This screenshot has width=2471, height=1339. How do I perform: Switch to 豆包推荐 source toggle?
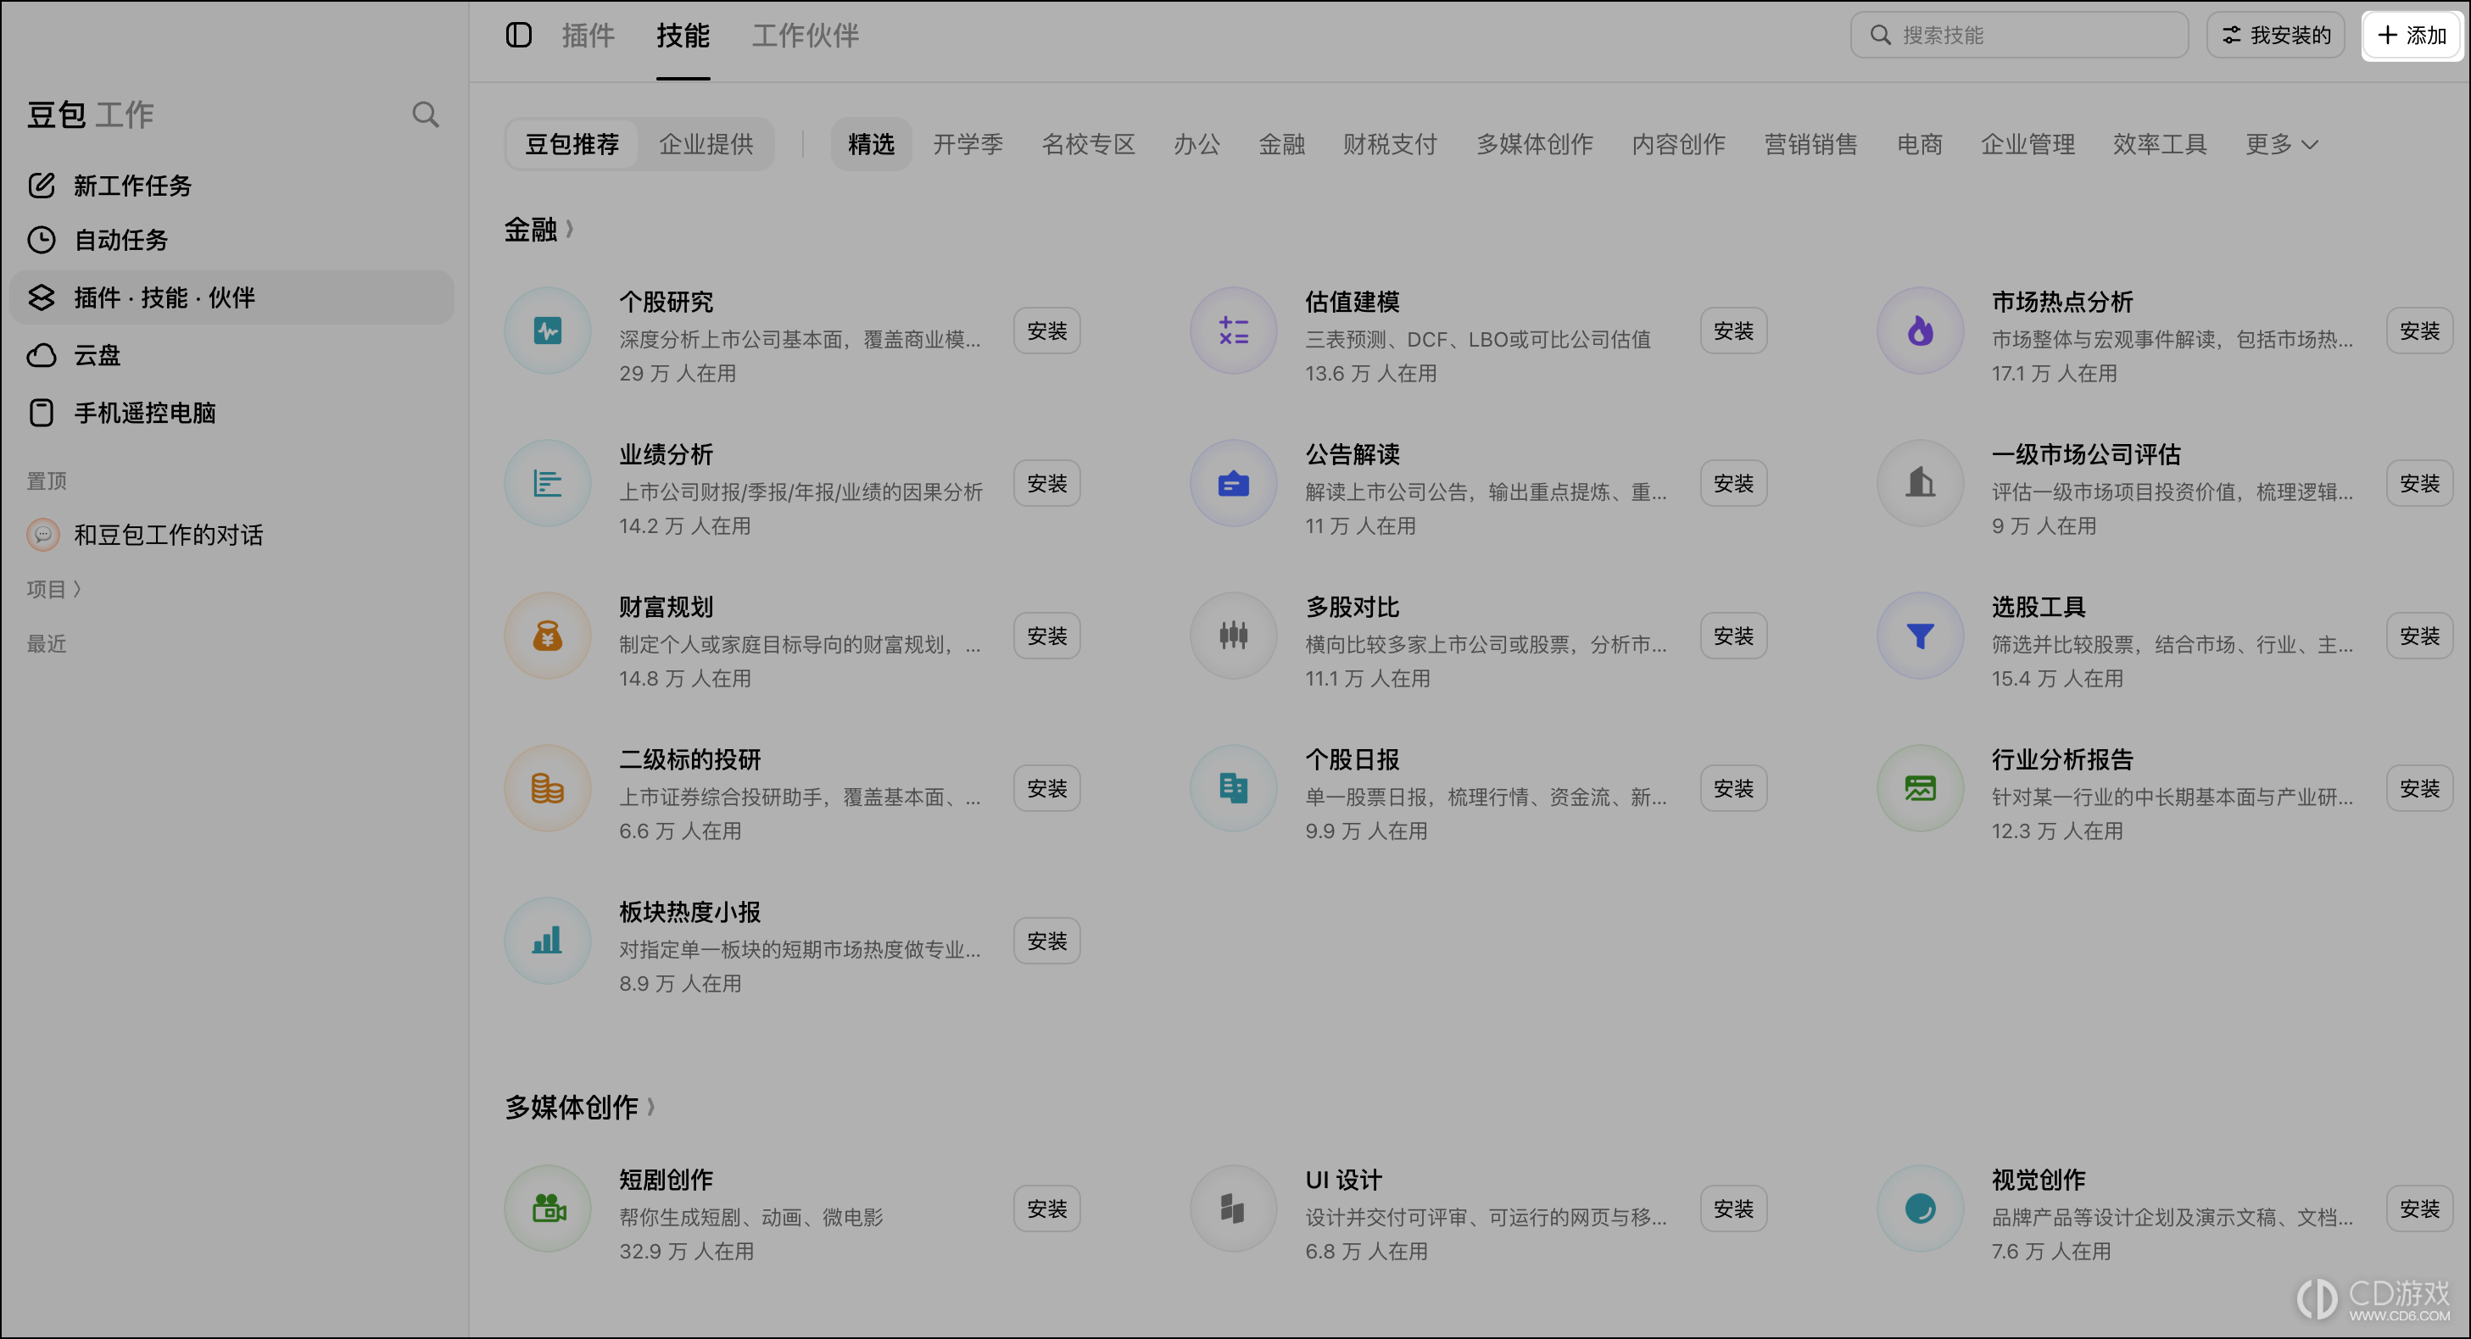coord(572,144)
